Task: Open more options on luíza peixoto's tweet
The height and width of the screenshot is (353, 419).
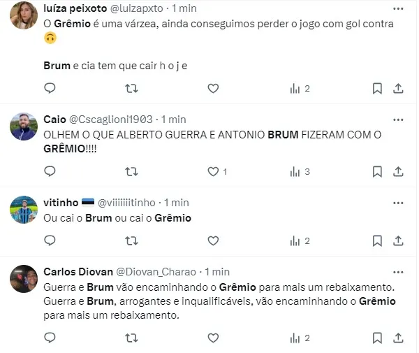Action: (x=397, y=9)
